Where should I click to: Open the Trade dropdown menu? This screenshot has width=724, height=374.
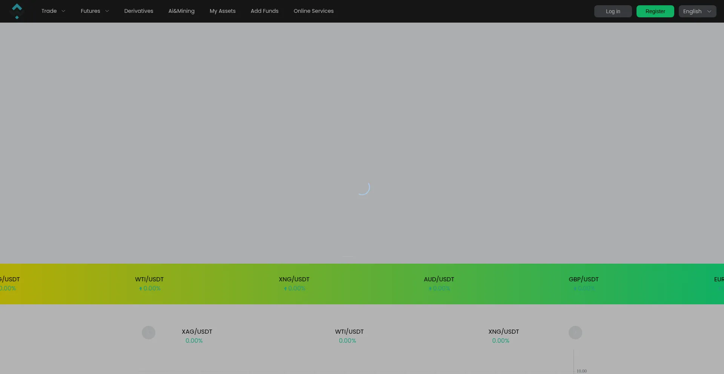[x=49, y=11]
